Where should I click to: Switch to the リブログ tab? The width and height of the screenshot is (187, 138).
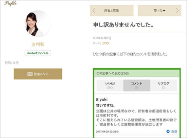[x=163, y=85]
